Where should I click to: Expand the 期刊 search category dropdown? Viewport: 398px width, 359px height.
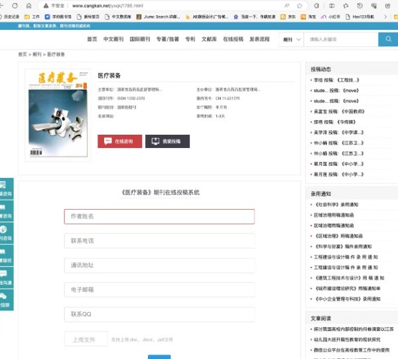291,39
